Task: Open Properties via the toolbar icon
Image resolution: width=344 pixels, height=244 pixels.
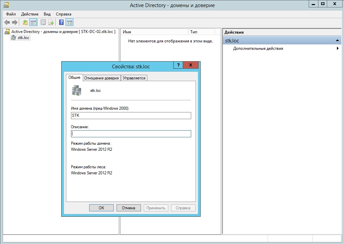Action: point(43,23)
